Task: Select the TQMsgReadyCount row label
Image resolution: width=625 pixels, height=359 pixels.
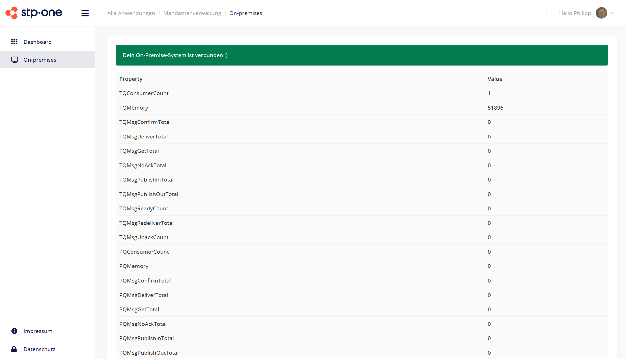Action: tap(144, 209)
